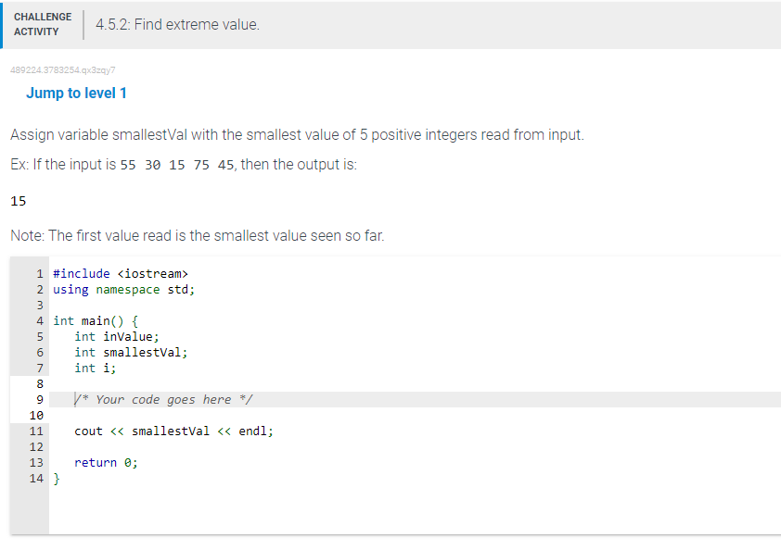The image size is (781, 550).
Task: Click the 'int inValue;' declaration
Action: click(117, 337)
